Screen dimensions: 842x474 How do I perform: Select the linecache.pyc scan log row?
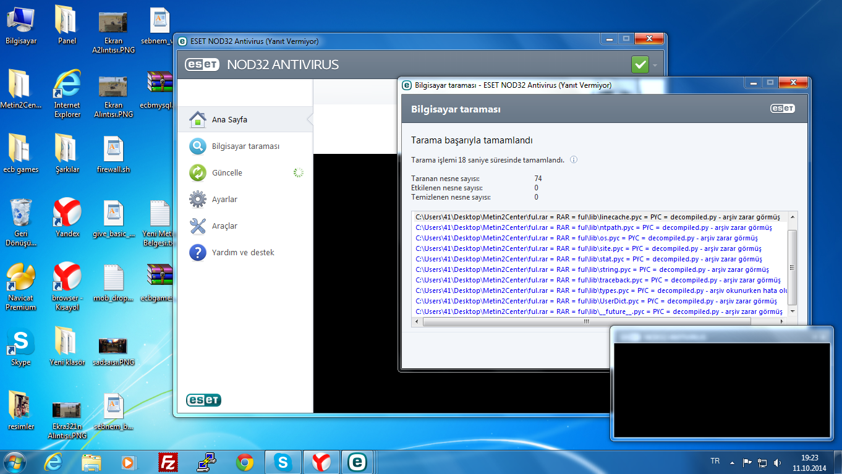pyautogui.click(x=600, y=217)
